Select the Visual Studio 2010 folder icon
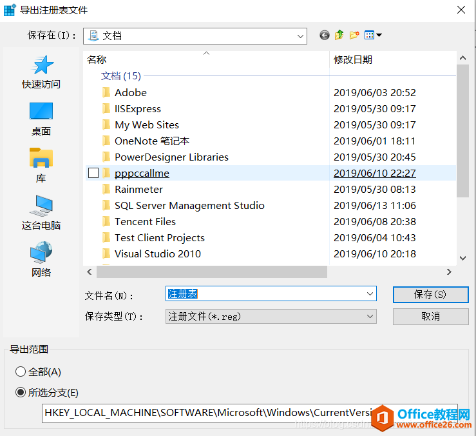 [x=106, y=253]
